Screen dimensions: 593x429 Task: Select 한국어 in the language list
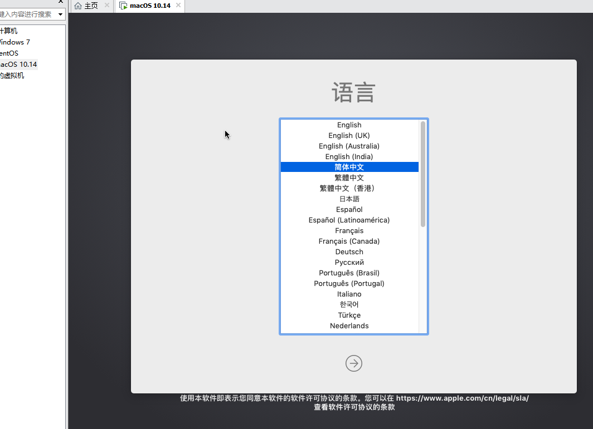(349, 305)
